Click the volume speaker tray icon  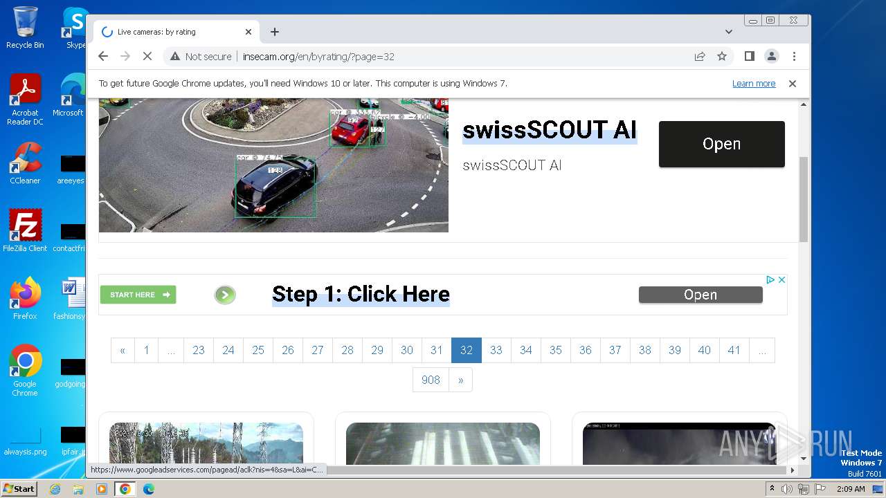(787, 489)
